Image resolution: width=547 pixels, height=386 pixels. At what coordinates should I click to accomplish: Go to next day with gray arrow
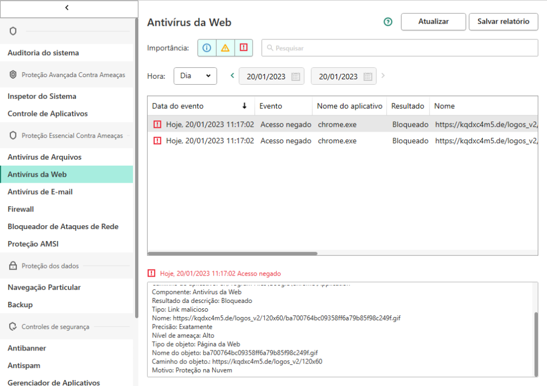click(x=383, y=75)
